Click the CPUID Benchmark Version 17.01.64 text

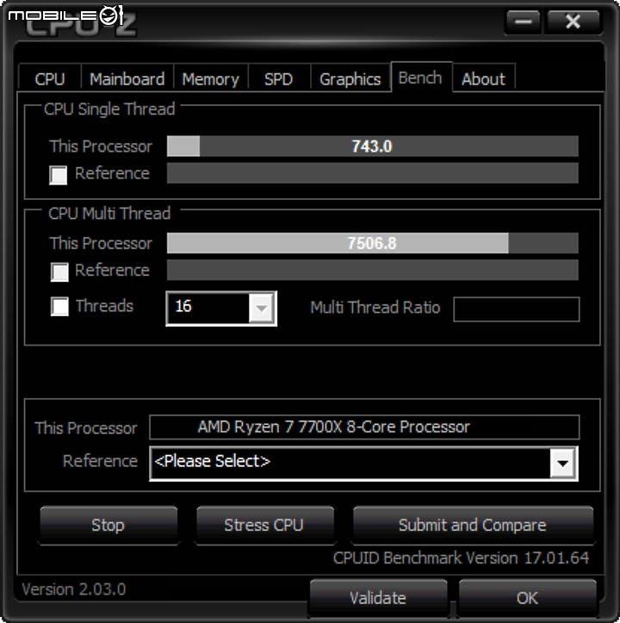pyautogui.click(x=462, y=558)
